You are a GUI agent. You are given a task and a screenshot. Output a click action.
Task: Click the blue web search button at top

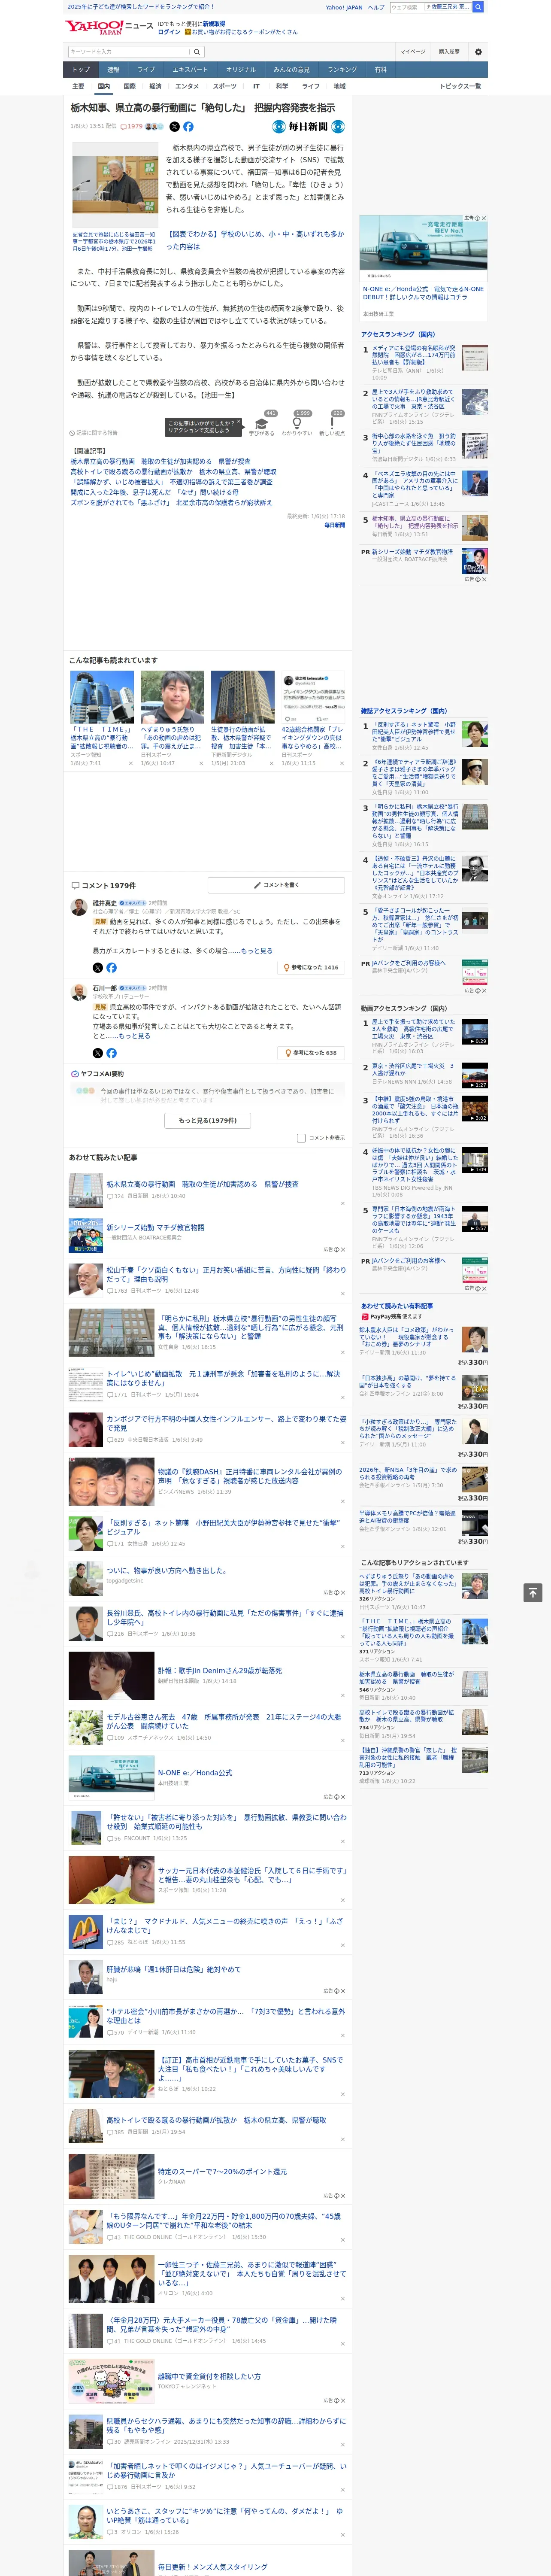pos(478,7)
